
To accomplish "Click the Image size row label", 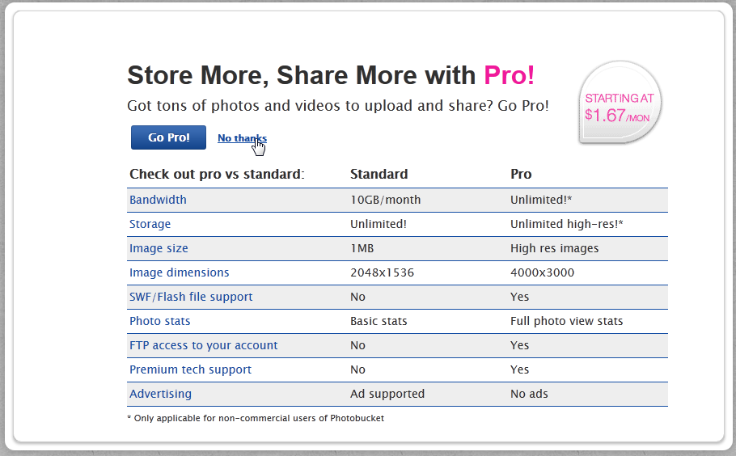I will click(159, 248).
